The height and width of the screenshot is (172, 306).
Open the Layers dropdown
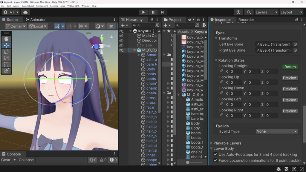click(266, 12)
